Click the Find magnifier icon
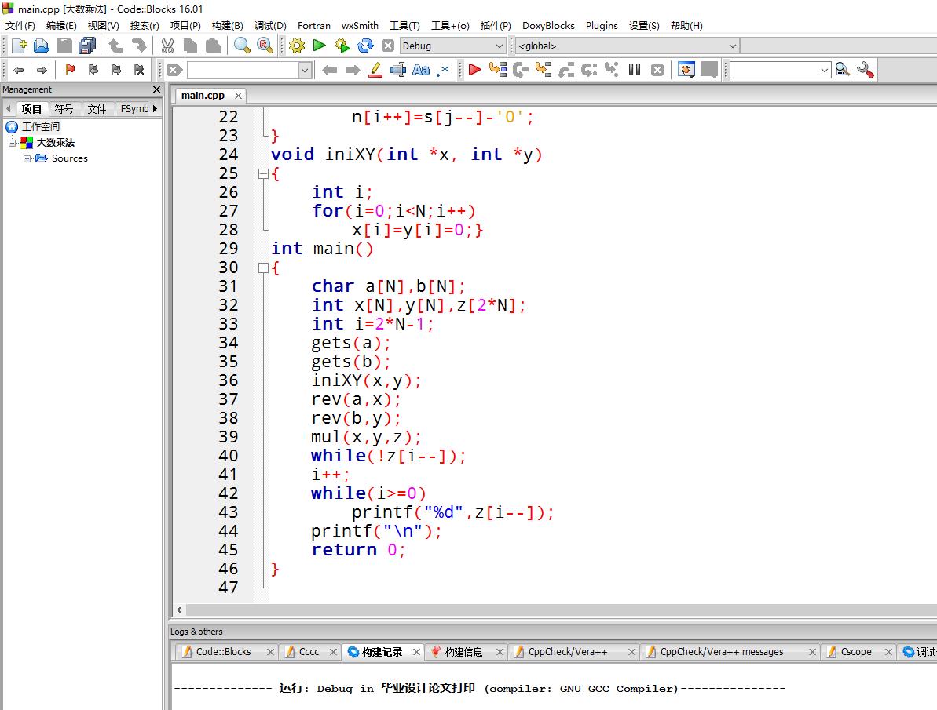The width and height of the screenshot is (937, 710). point(242,46)
